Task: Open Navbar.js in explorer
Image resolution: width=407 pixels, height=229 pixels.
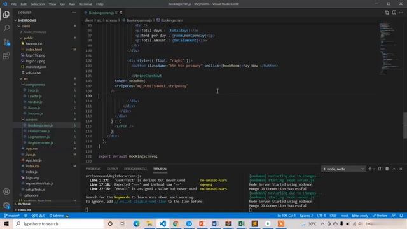Action: (46, 102)
